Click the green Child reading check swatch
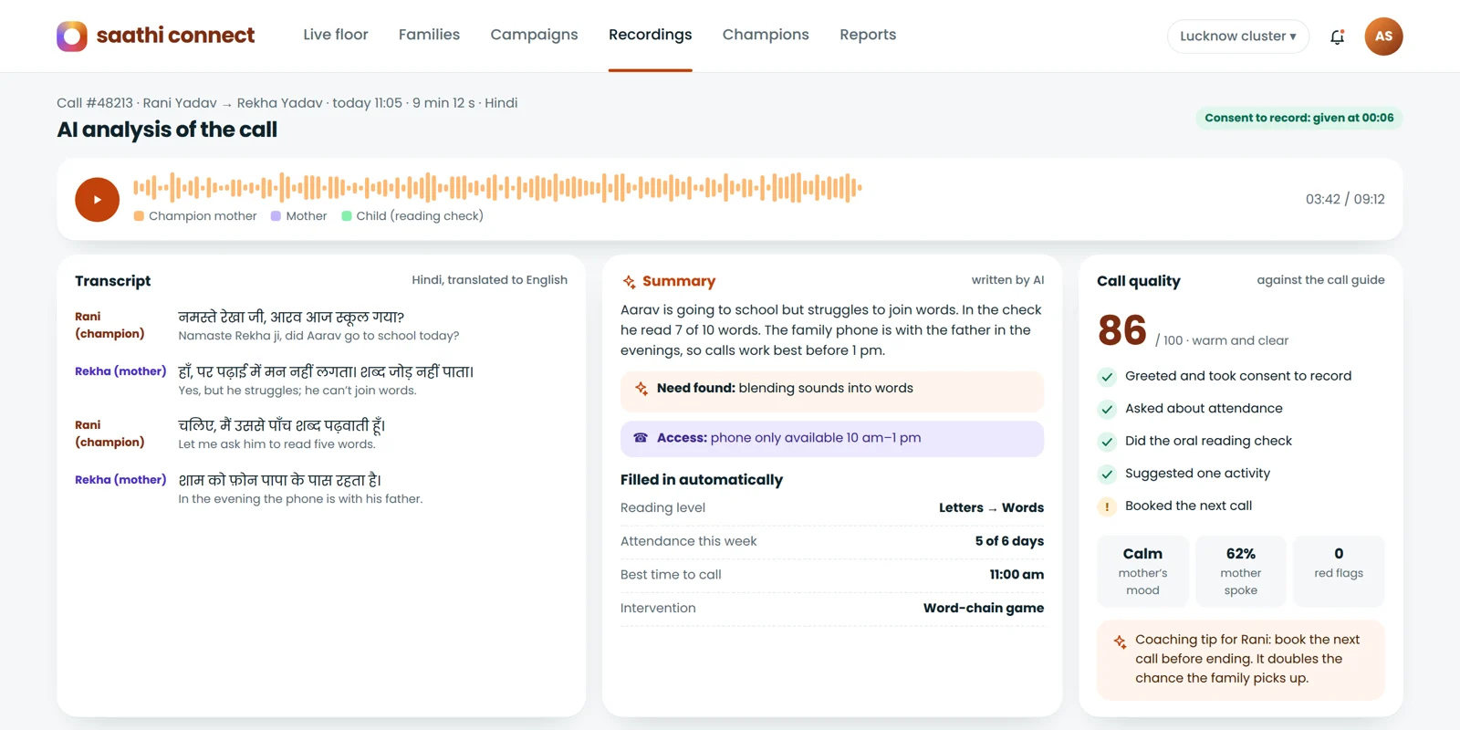1460x730 pixels. [x=347, y=216]
